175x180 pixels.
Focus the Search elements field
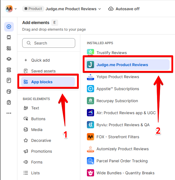[49, 43]
